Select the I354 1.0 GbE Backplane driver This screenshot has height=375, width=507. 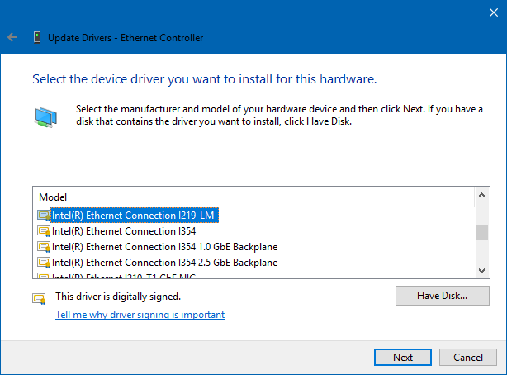click(x=164, y=247)
